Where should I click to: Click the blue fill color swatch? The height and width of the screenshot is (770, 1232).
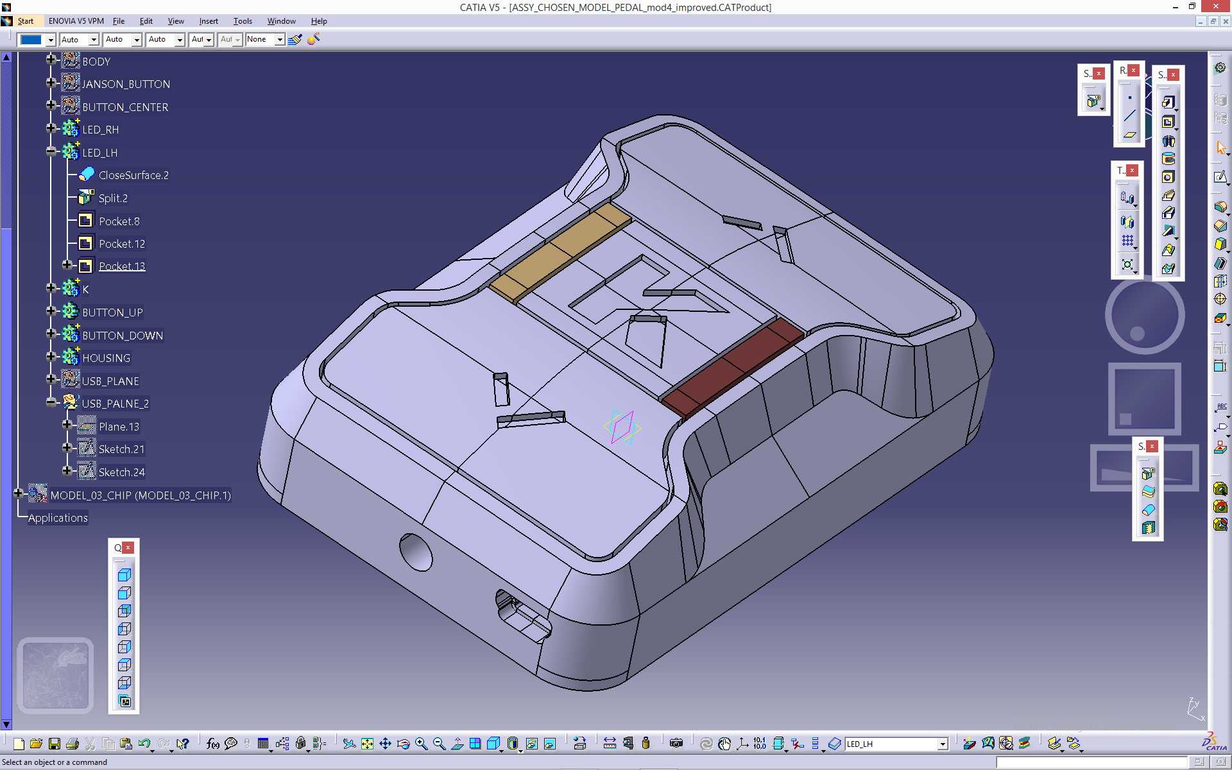point(31,40)
